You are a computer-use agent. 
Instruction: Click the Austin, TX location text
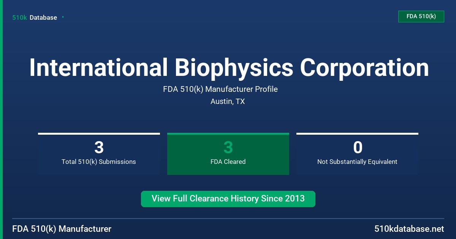point(228,102)
